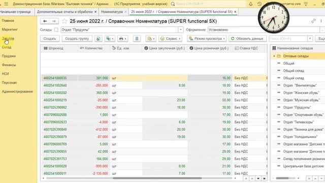Click the printer icon
Image resolution: width=325 pixels, height=183 pixels.
pos(121,39)
